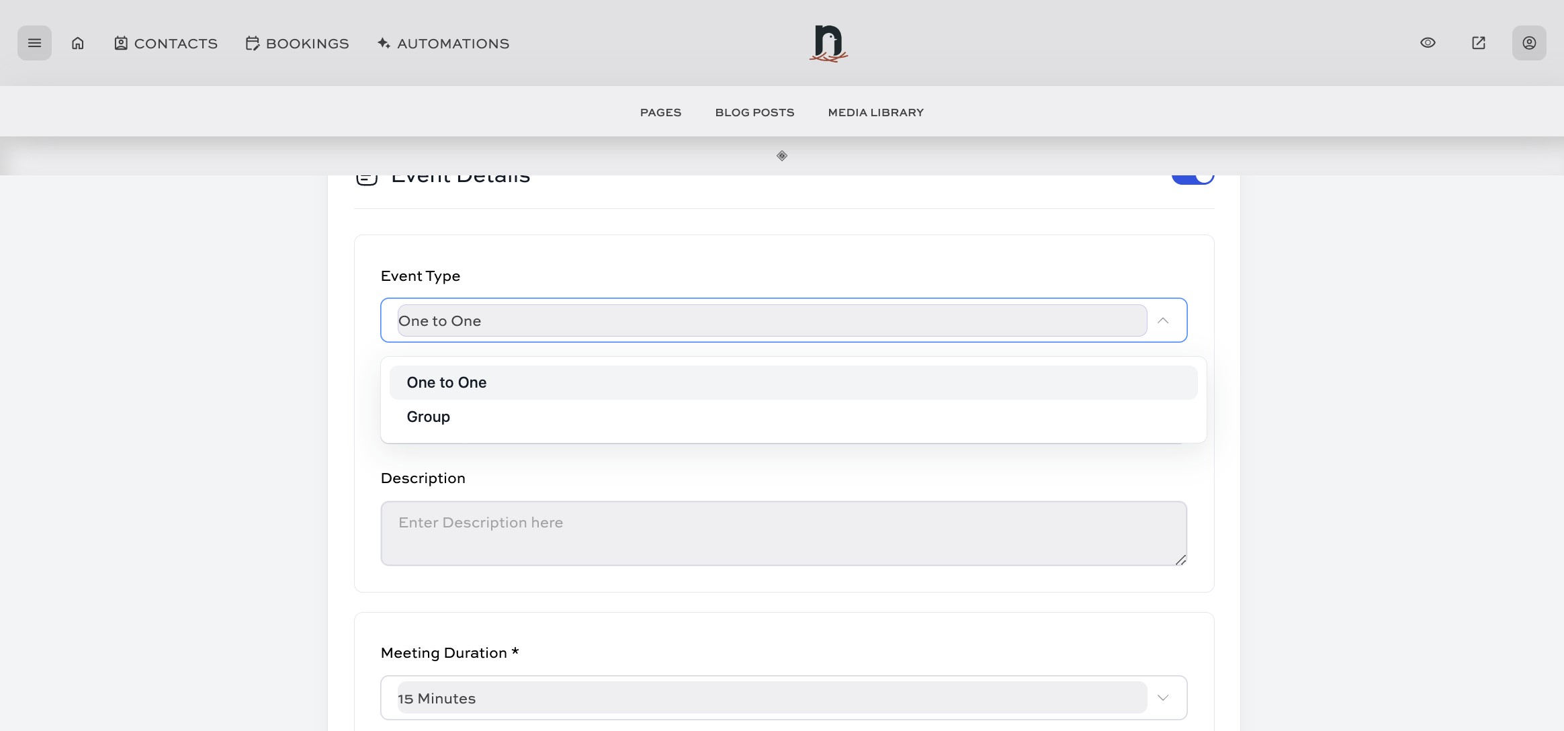Open the Bookings menu
The width and height of the screenshot is (1564, 731).
click(297, 44)
